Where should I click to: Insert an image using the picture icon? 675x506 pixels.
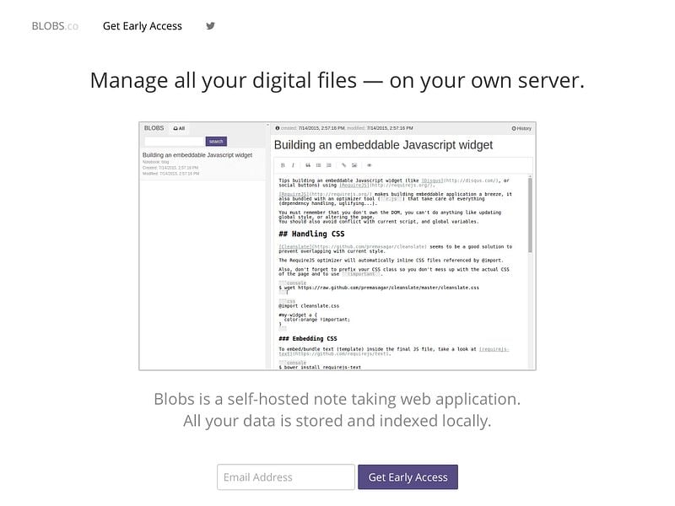(x=354, y=165)
